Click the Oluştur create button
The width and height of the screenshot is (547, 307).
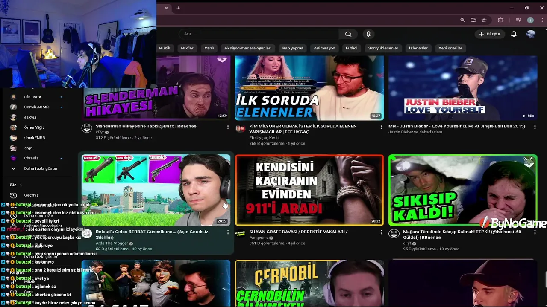point(489,34)
